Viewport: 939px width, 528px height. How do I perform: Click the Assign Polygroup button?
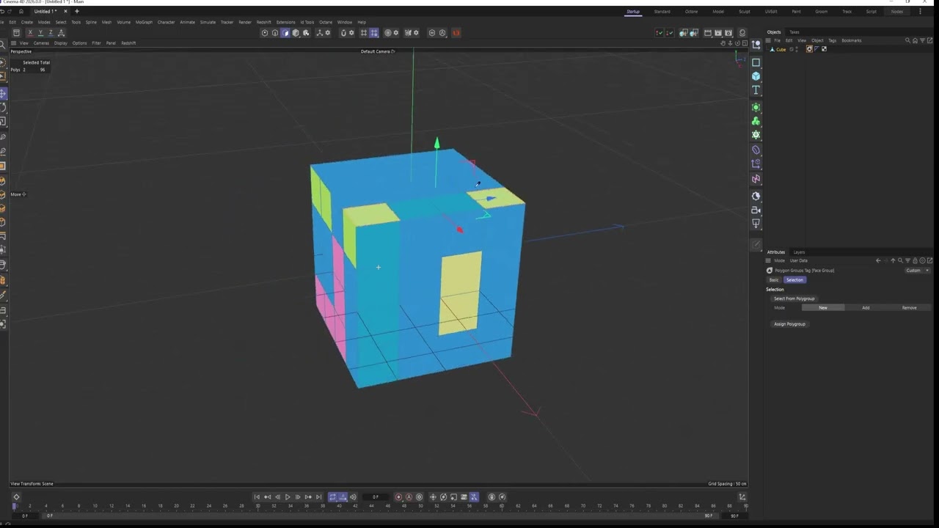789,324
